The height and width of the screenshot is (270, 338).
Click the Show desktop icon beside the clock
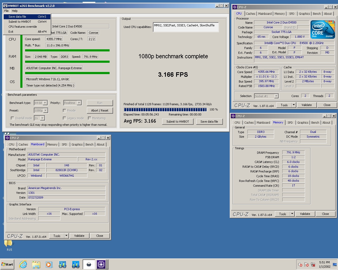(x=335, y=264)
